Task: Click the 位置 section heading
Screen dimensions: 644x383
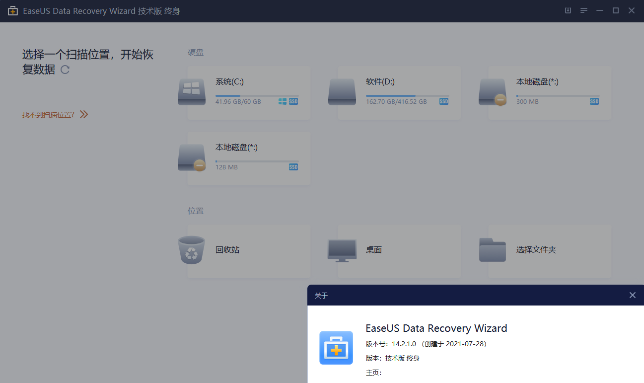Action: coord(196,211)
